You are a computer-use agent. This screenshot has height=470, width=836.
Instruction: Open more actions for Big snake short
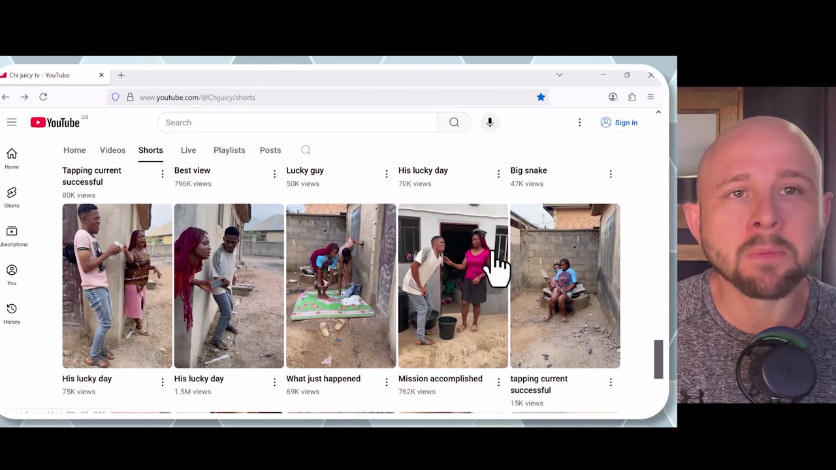(x=611, y=174)
